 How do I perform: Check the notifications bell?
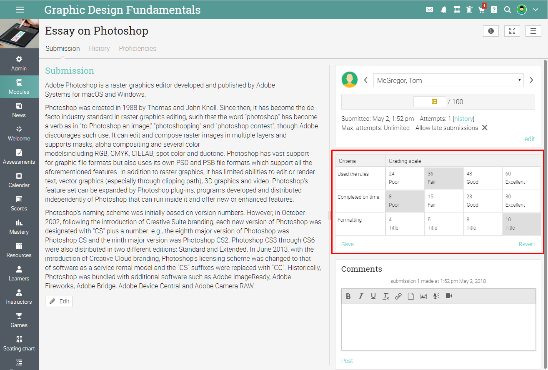pyautogui.click(x=443, y=10)
